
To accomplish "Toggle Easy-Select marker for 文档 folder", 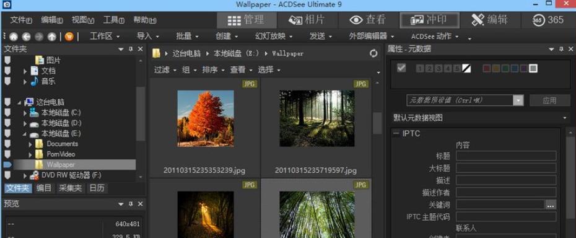I will (7, 70).
